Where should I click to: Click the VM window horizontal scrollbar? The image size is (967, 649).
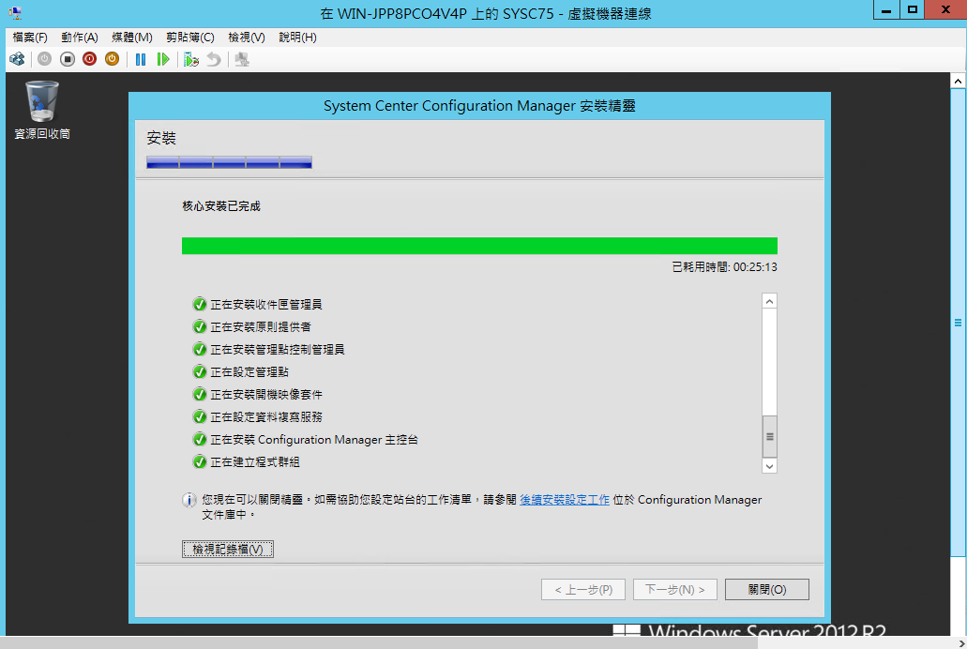click(379, 642)
